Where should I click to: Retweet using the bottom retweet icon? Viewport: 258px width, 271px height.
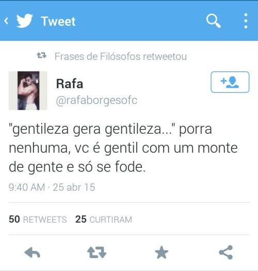[96, 252]
